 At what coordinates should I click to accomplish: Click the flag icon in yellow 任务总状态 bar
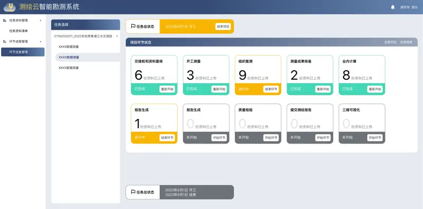click(x=133, y=26)
